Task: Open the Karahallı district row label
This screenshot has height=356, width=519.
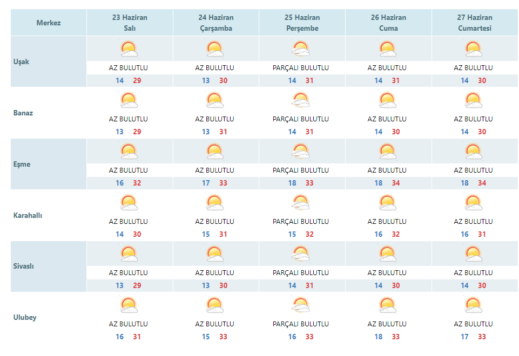Action: click(28, 216)
